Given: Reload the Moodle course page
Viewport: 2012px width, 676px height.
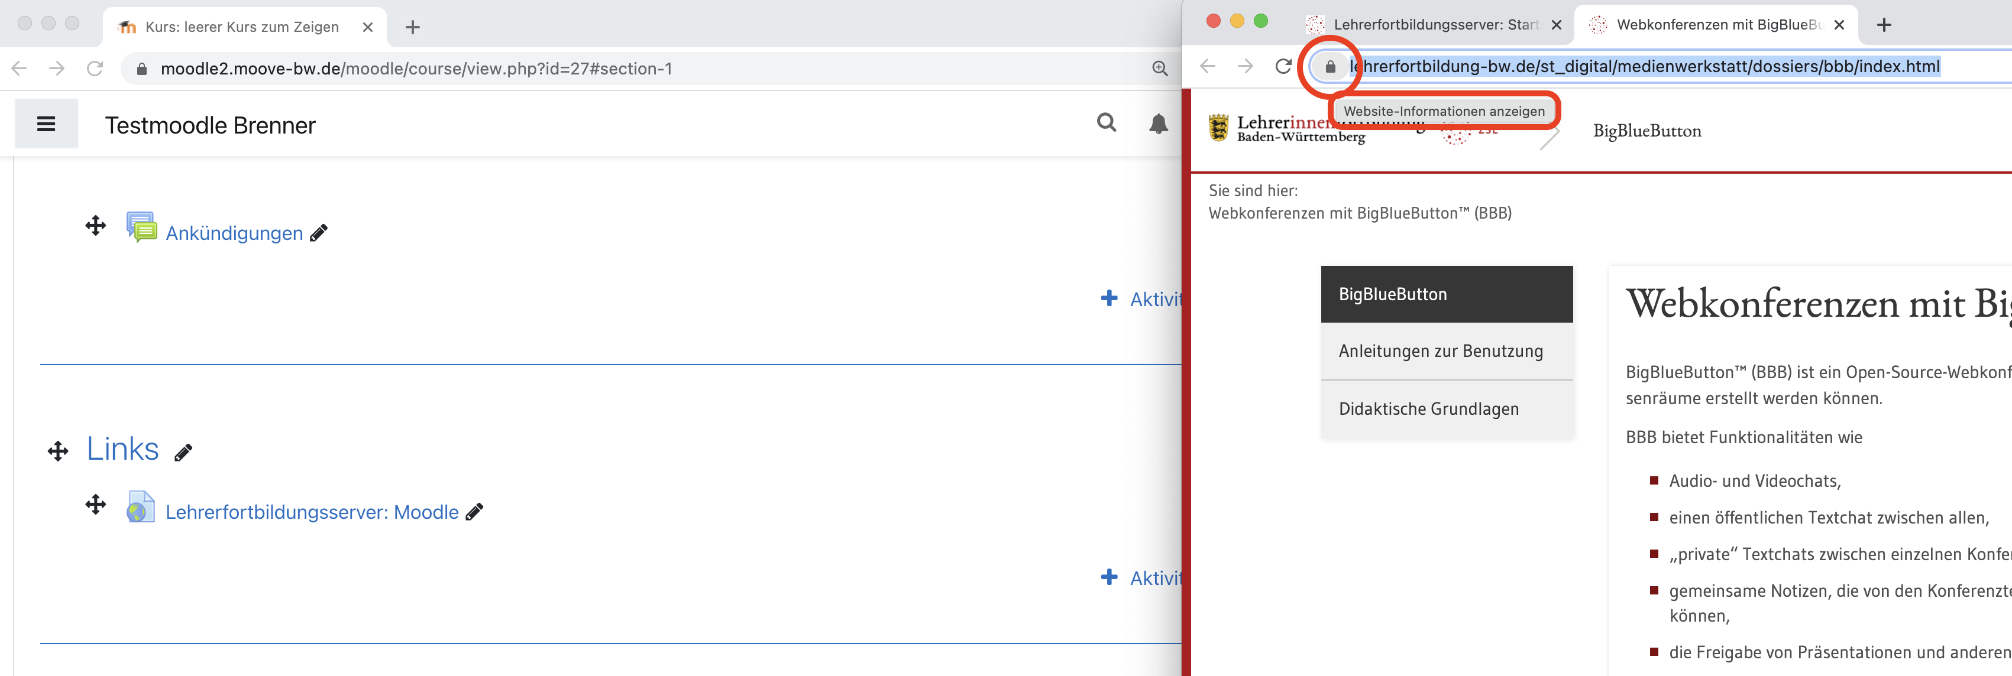Looking at the screenshot, I should pyautogui.click(x=95, y=69).
